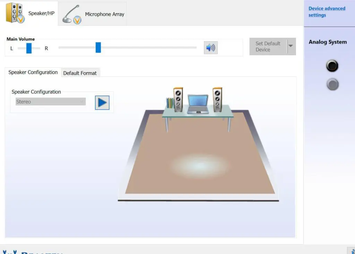Image resolution: width=355 pixels, height=254 pixels.
Task: Click the gray analog audio jack
Action: 332,84
